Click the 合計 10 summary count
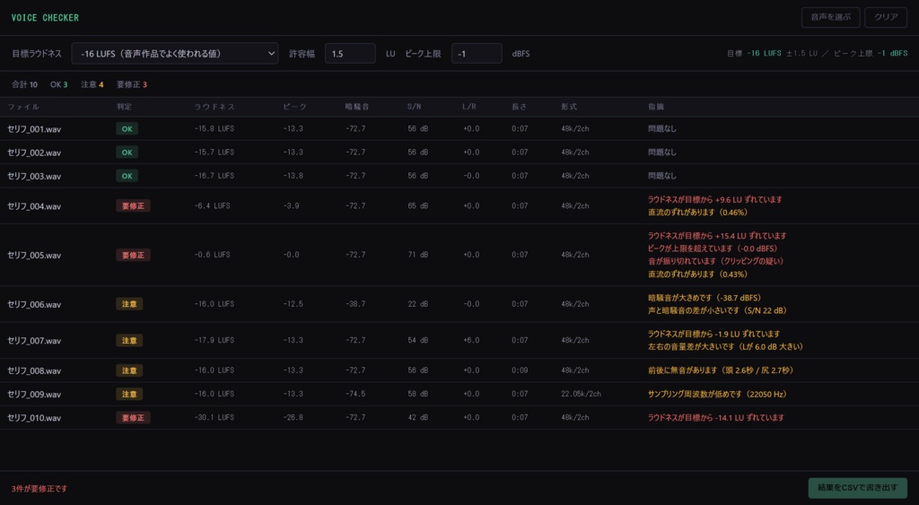This screenshot has width=919, height=505. coord(24,84)
